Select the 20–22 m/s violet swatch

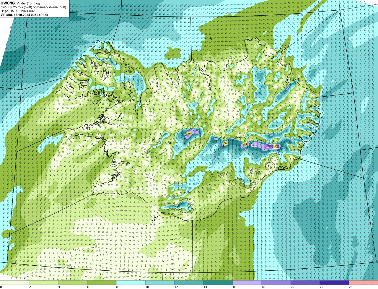[305, 282]
